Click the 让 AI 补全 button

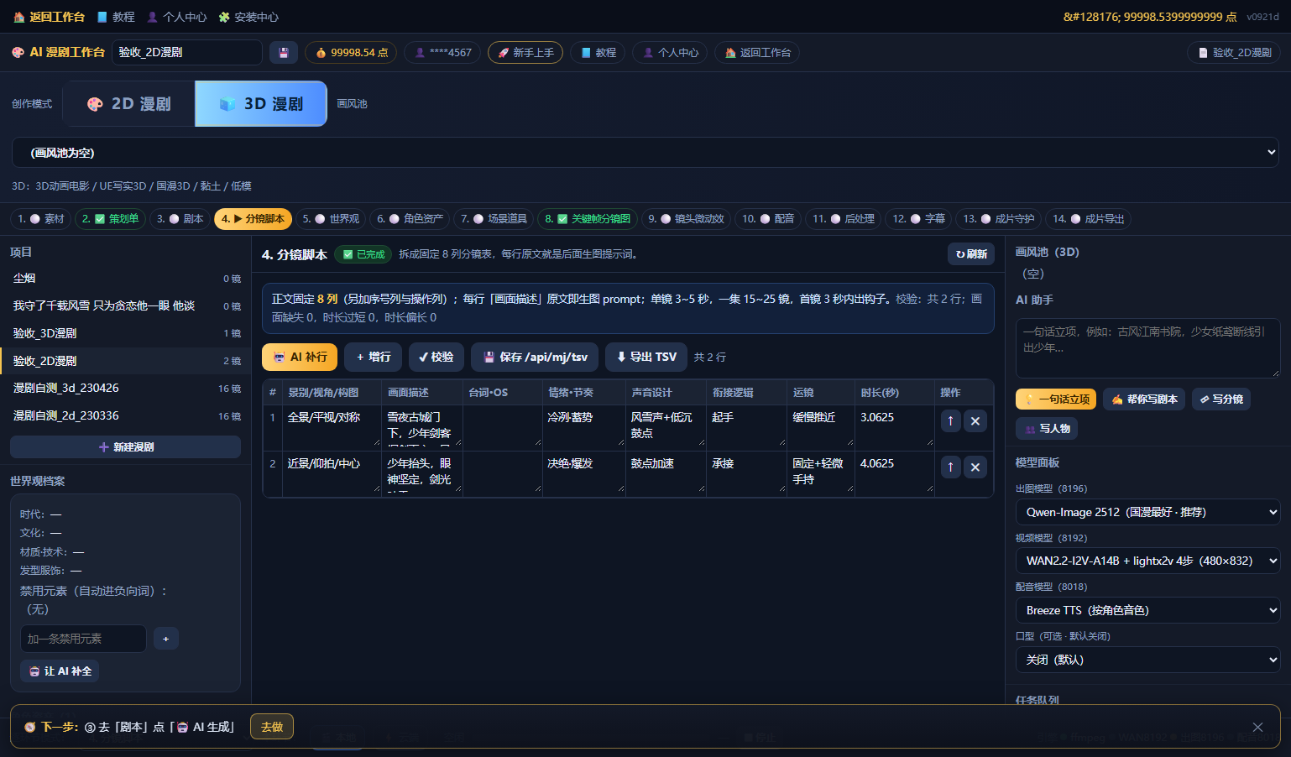tap(60, 671)
